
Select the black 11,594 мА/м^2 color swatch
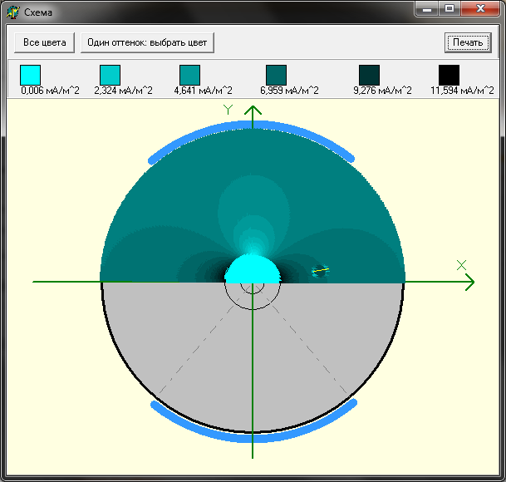449,75
